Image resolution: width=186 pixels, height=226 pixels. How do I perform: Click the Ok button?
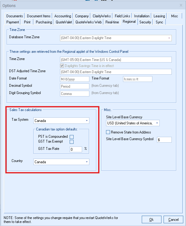pos(151,219)
